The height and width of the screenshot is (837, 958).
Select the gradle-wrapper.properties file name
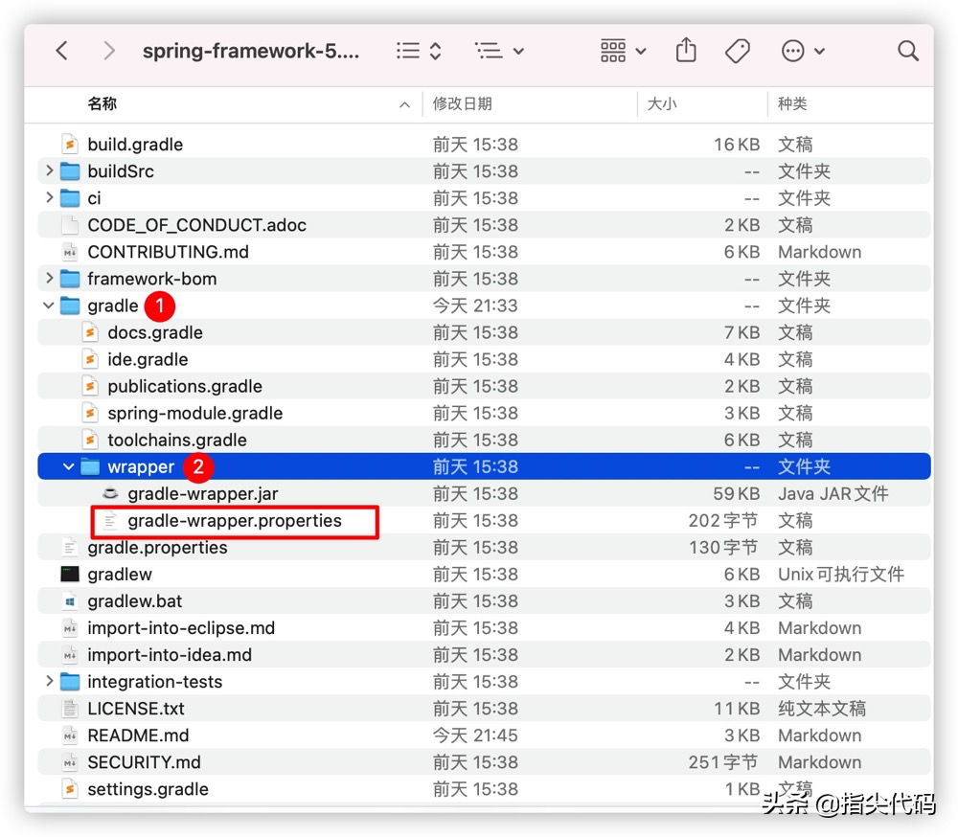(235, 521)
